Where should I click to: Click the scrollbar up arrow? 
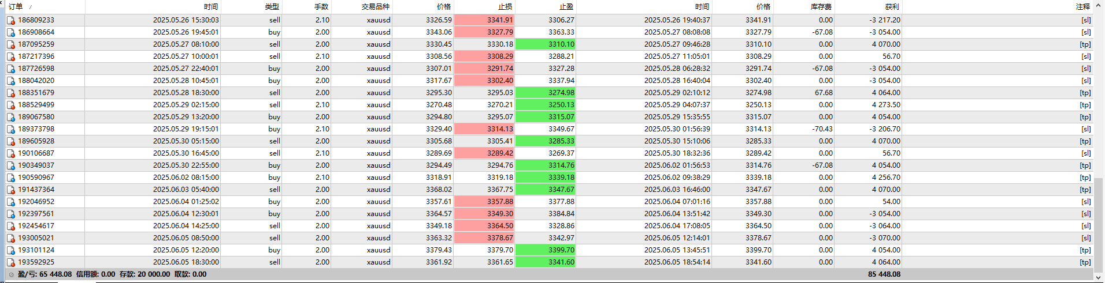point(1099,6)
